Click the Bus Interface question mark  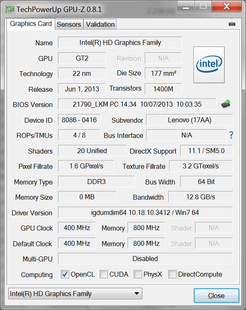pyautogui.click(x=231, y=135)
